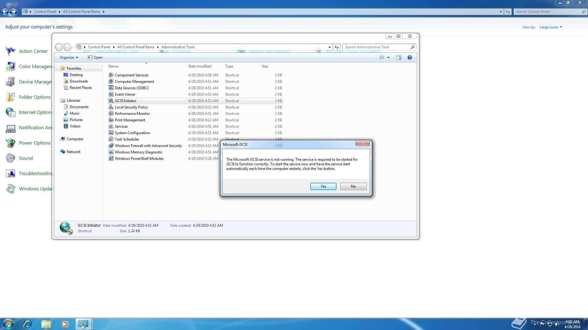The width and height of the screenshot is (588, 330).
Task: Open the Device Manager icon
Action: click(x=10, y=82)
